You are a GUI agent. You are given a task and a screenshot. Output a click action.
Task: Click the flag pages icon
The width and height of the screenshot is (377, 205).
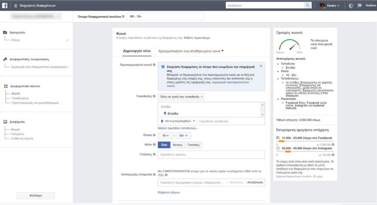tap(360, 5)
